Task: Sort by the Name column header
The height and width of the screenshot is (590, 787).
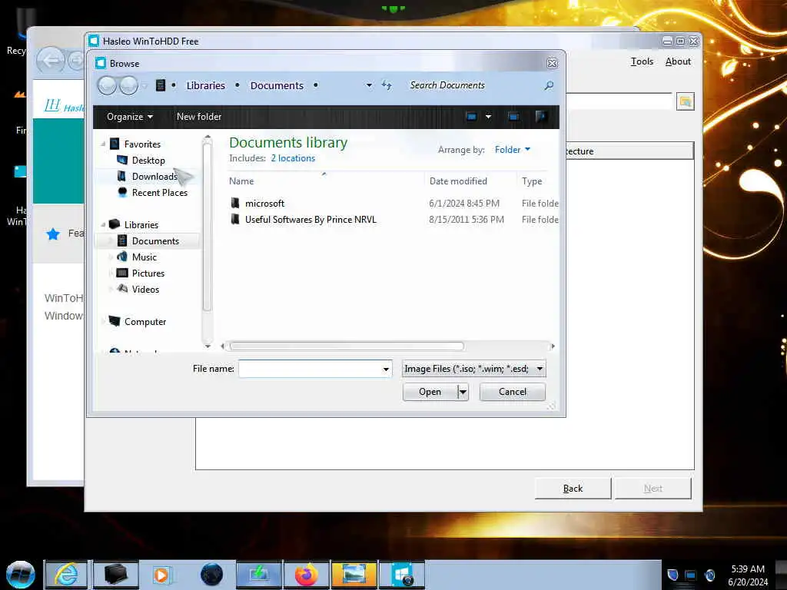Action: pyautogui.click(x=241, y=181)
